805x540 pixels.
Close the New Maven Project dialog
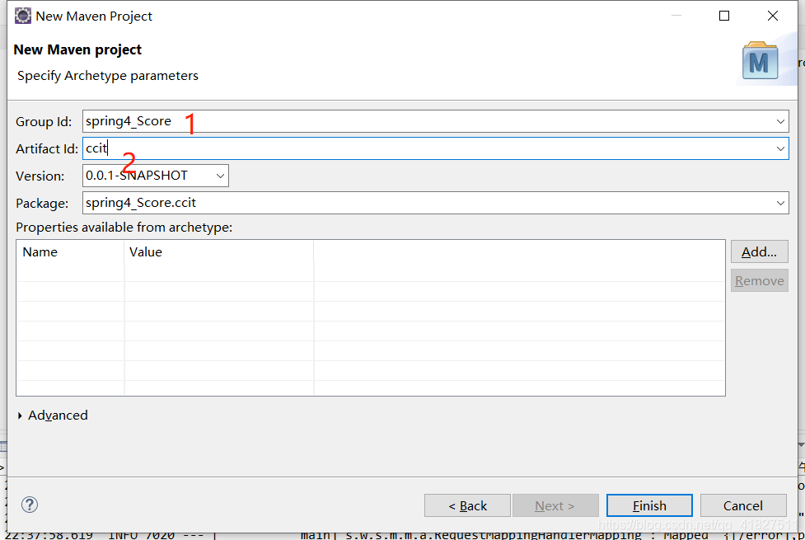tap(773, 16)
